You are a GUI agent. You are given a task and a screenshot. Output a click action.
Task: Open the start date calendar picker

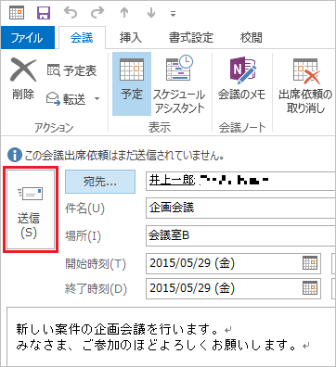pyautogui.click(x=310, y=263)
